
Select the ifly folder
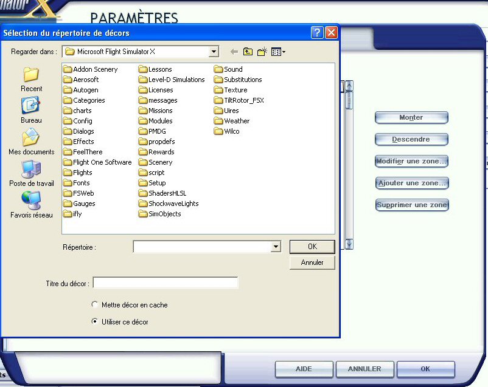tap(72, 214)
